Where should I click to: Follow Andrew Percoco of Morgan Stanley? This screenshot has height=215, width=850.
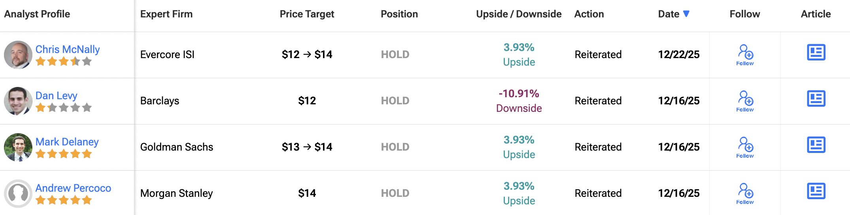(x=745, y=193)
